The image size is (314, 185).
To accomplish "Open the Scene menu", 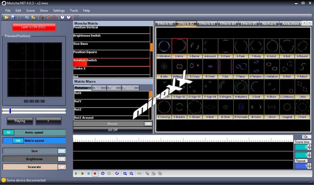I will click(x=30, y=10).
